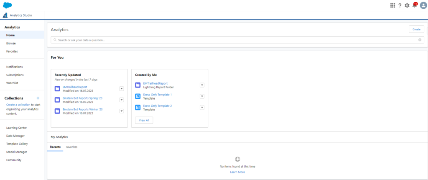Click the View All button
428x180 pixels.
pyautogui.click(x=144, y=120)
